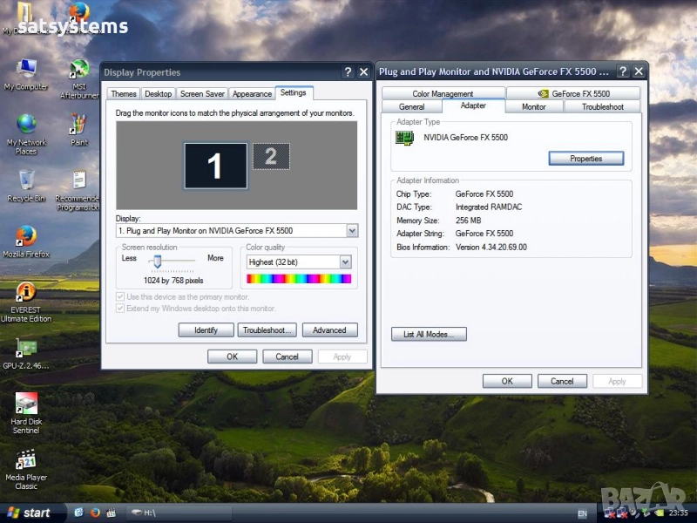Screen dimensions: 697x523
Task: Switch to the Troubleshoot tab
Action: point(603,106)
